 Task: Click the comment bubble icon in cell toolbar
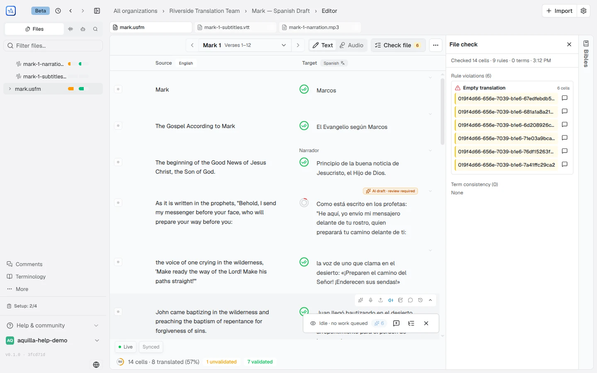[410, 300]
